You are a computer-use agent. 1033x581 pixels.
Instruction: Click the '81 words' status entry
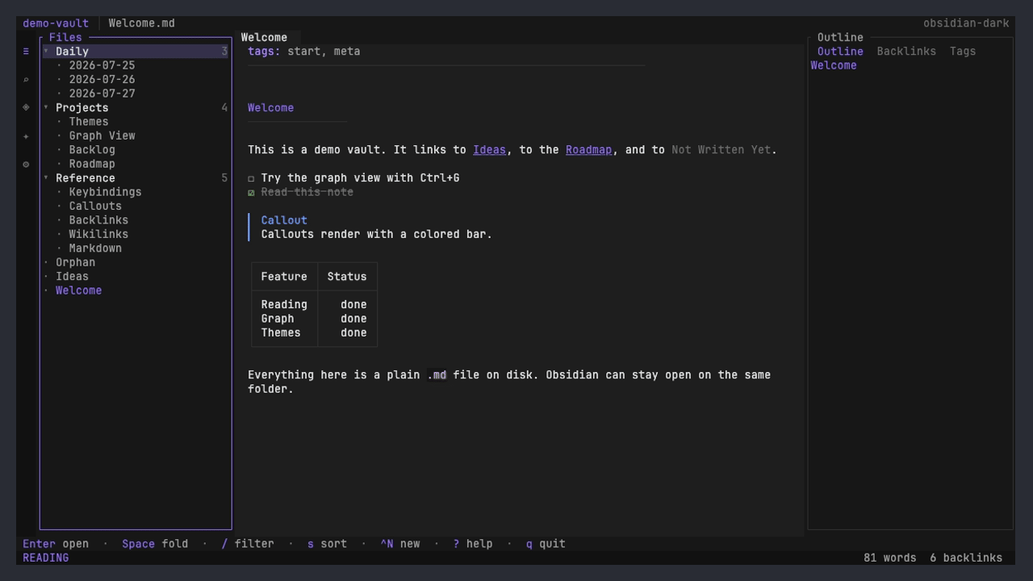890,558
